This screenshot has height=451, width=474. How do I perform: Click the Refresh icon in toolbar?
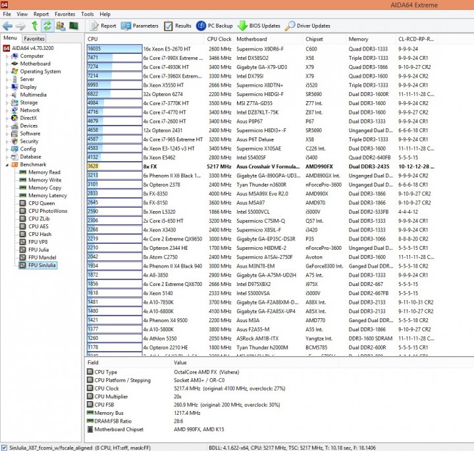(x=47, y=26)
